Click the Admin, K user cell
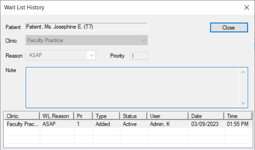Image resolution: width=255 pixels, height=150 pixels. click(x=160, y=124)
